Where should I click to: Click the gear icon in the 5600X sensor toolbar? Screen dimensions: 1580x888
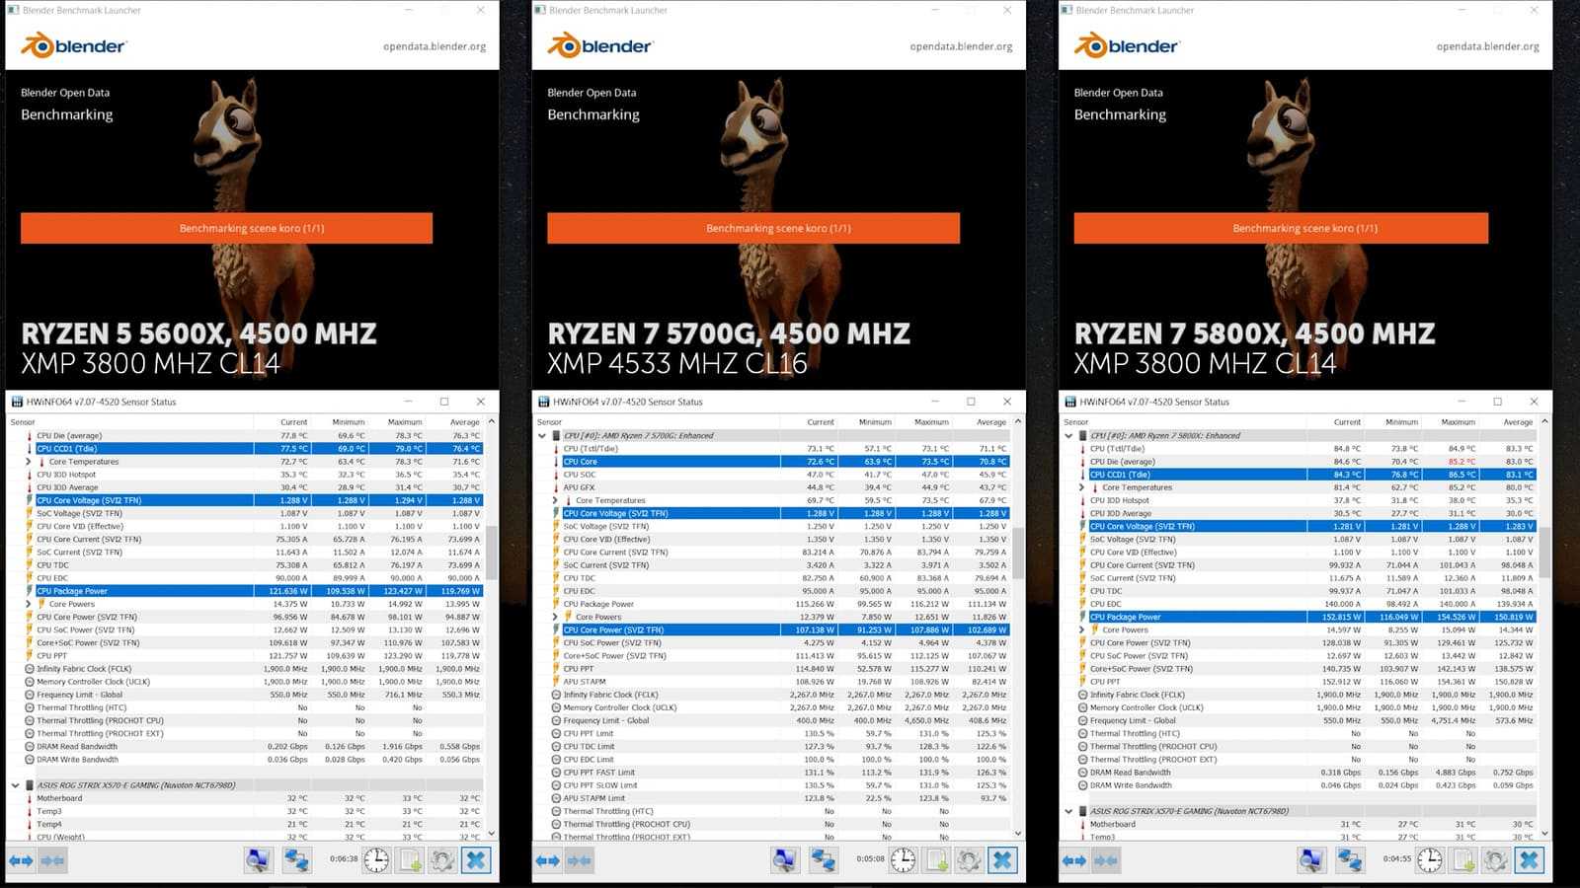coord(442,860)
